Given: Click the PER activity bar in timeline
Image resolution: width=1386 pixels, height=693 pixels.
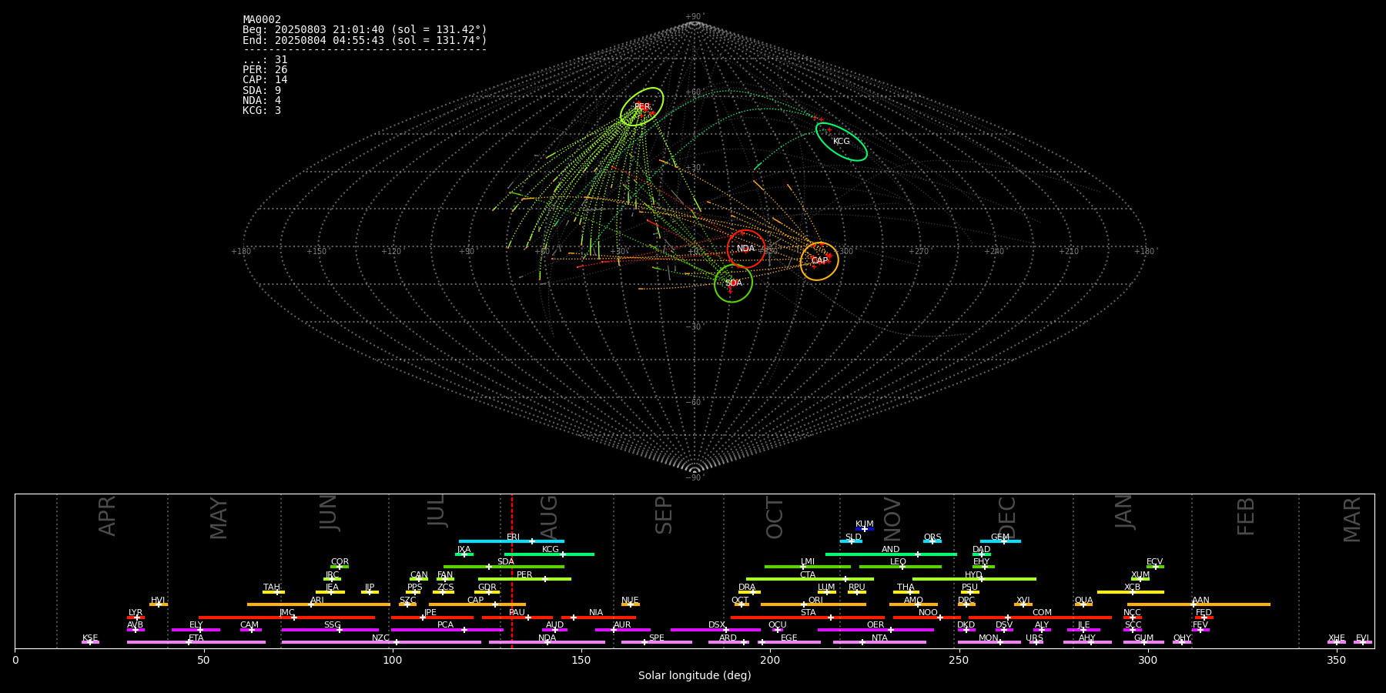Looking at the screenshot, I should pos(524,579).
